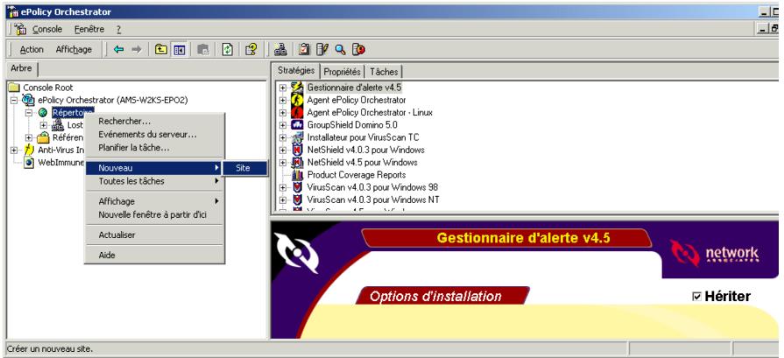Collapse the ePolicy Orchestrator (AMS-W2KS-EPO2) node
The width and height of the screenshot is (784, 358).
pos(14,100)
